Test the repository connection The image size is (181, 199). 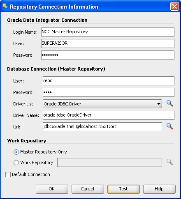[x=123, y=189]
